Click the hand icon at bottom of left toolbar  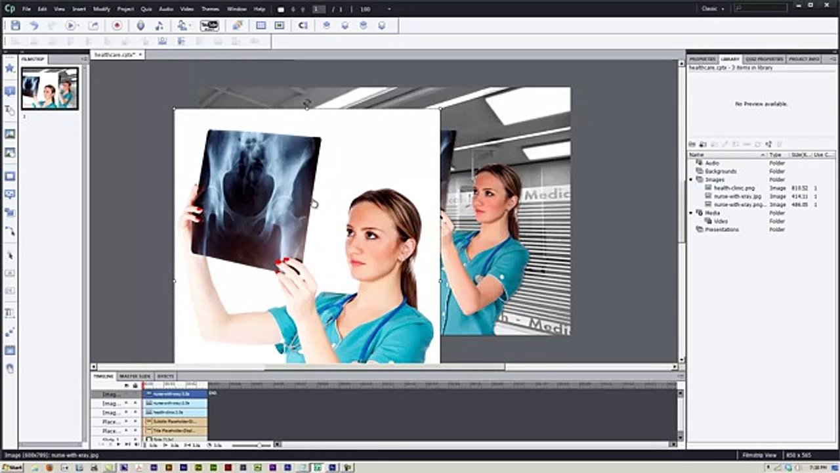point(10,369)
